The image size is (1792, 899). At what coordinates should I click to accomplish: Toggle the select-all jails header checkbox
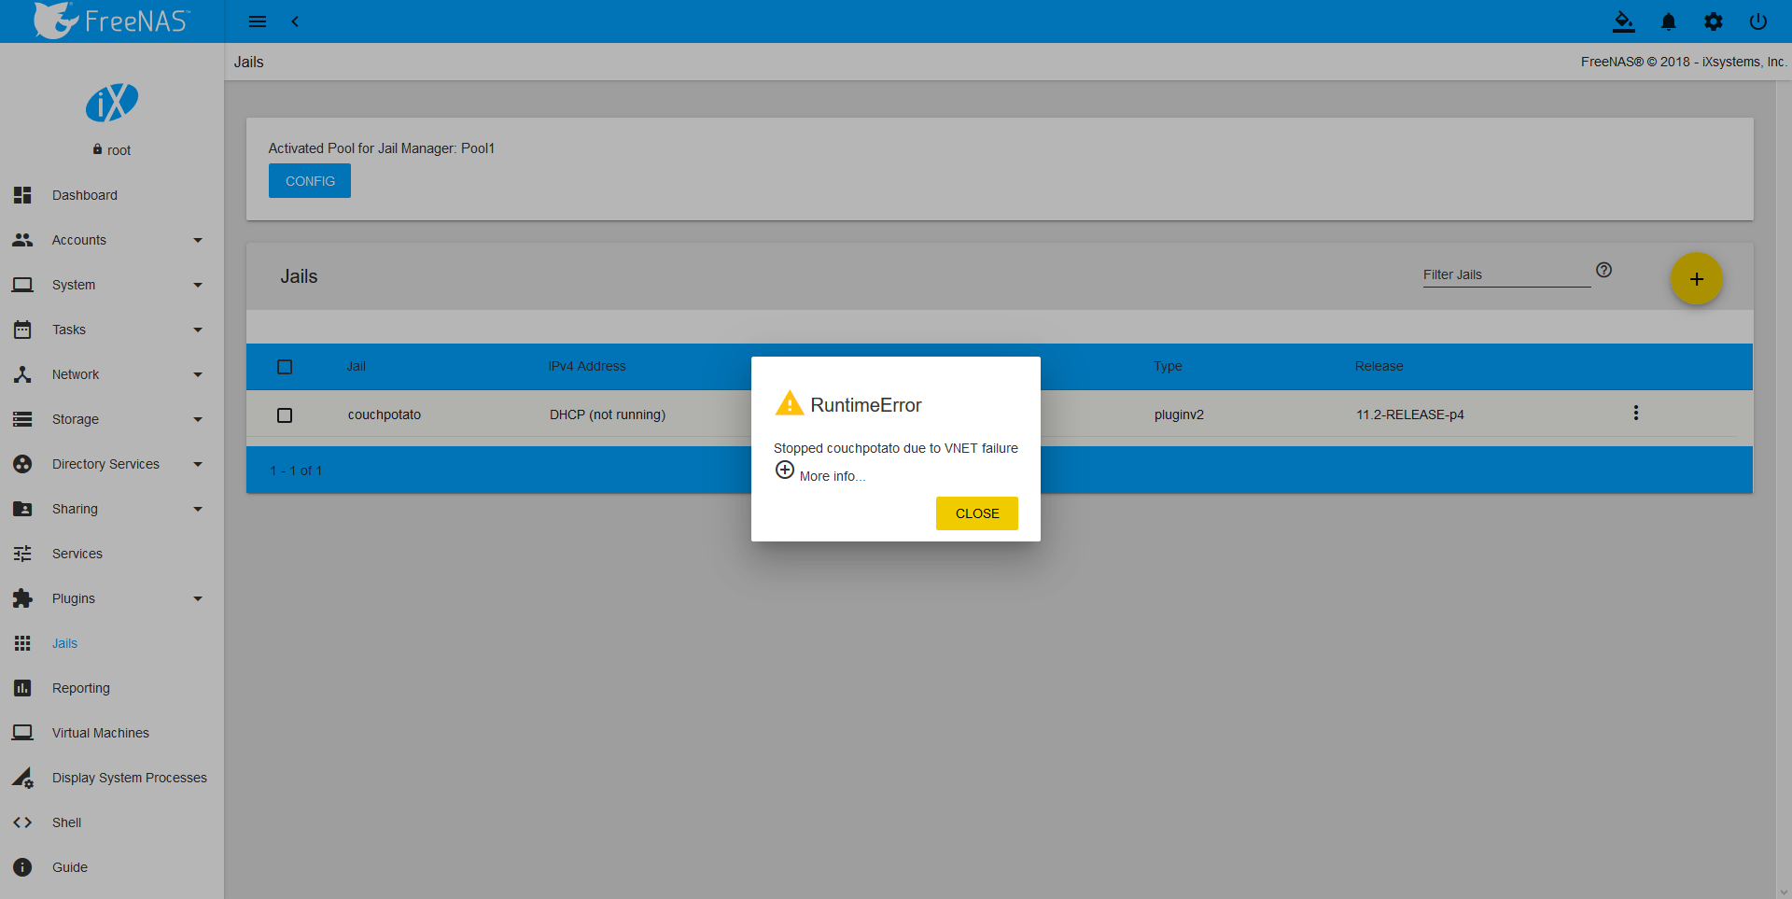[x=285, y=367]
